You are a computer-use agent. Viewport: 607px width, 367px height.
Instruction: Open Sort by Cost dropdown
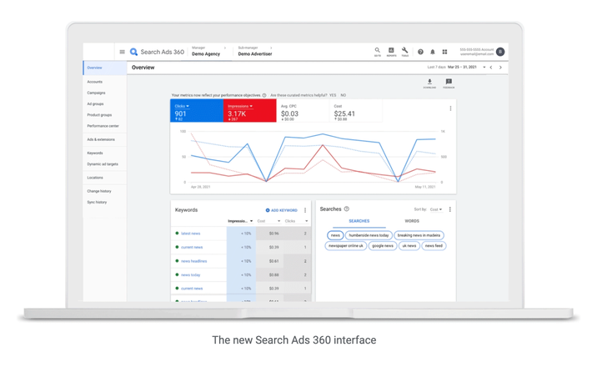pyautogui.click(x=436, y=209)
